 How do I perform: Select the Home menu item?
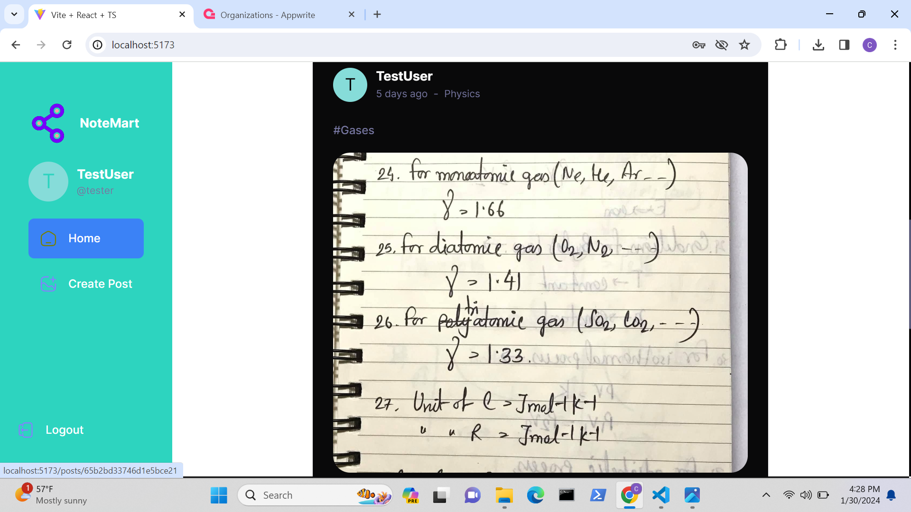[86, 238]
